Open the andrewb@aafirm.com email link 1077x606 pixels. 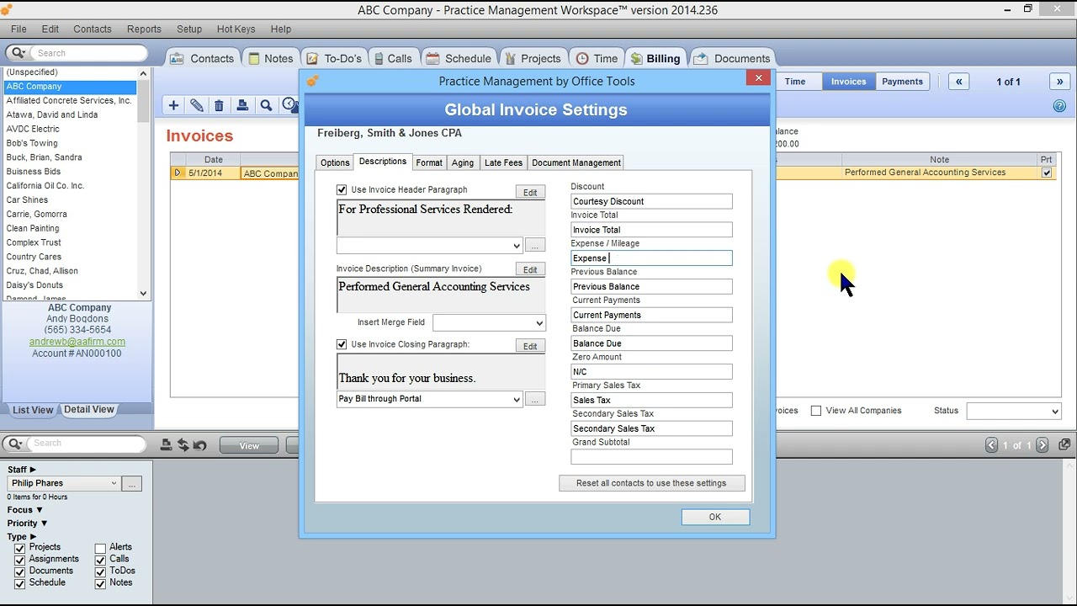click(77, 342)
